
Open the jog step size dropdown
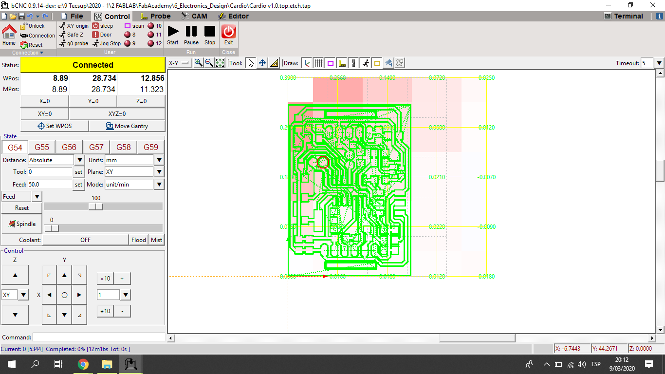tap(126, 295)
